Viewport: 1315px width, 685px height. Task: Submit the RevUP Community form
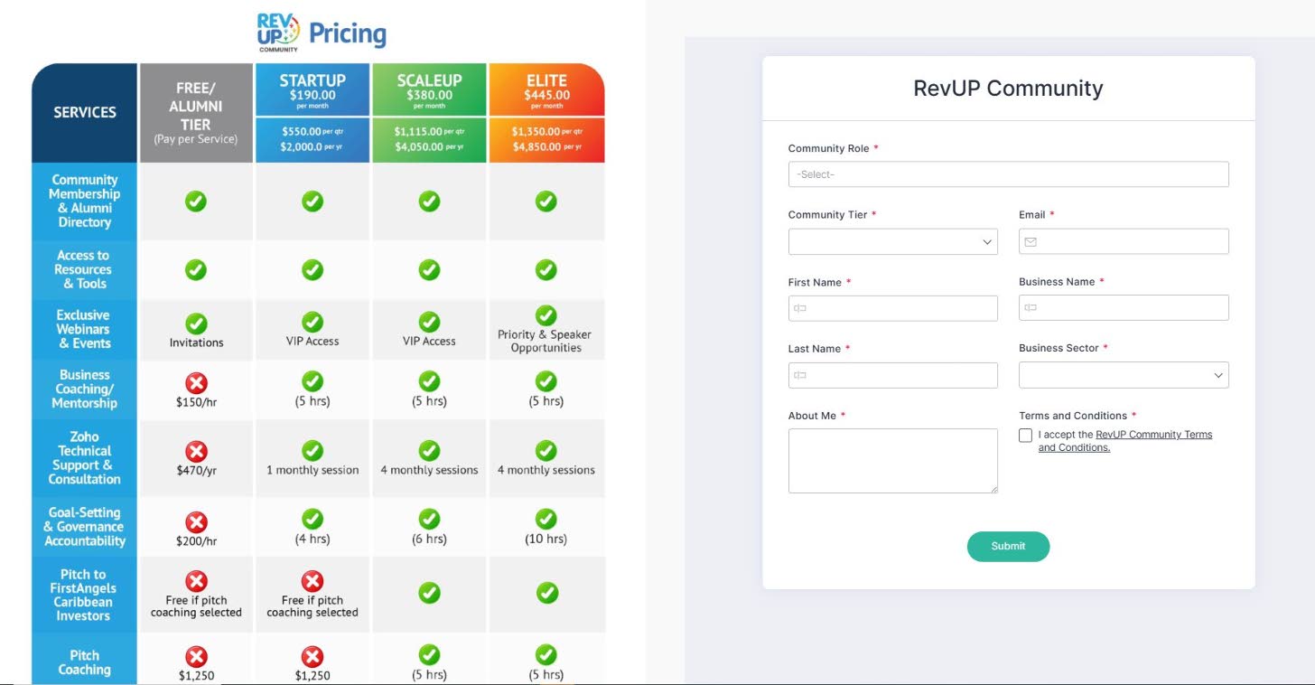[1008, 546]
